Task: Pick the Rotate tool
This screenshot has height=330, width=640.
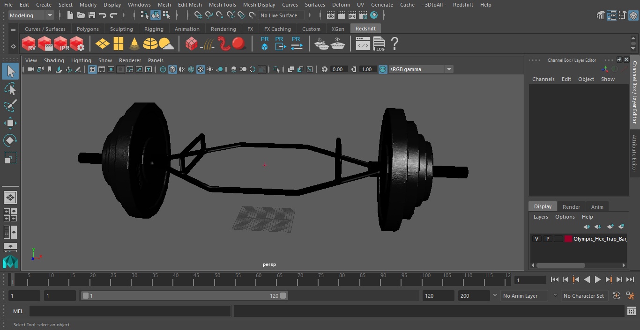Action: coord(10,140)
